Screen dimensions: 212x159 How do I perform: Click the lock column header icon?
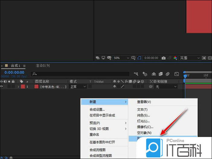13,81
